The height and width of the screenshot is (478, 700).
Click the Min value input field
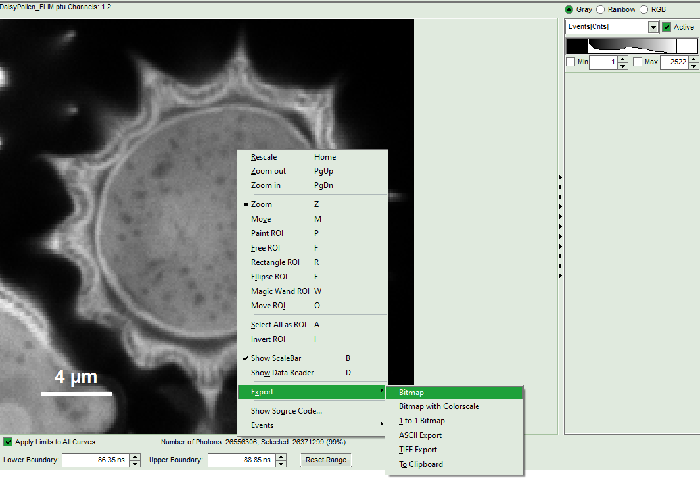click(603, 62)
